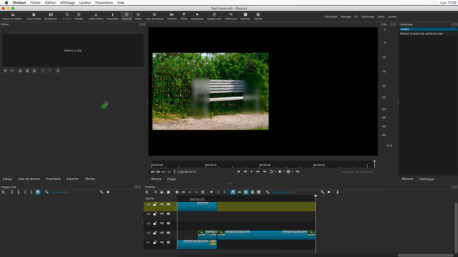Switch to the Liste de lecture tab
The height and width of the screenshot is (257, 458).
[x=29, y=179]
